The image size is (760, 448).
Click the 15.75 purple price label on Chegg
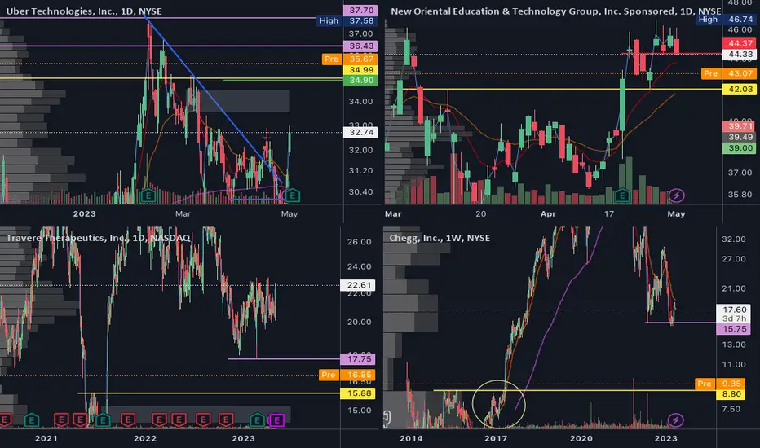tap(734, 329)
